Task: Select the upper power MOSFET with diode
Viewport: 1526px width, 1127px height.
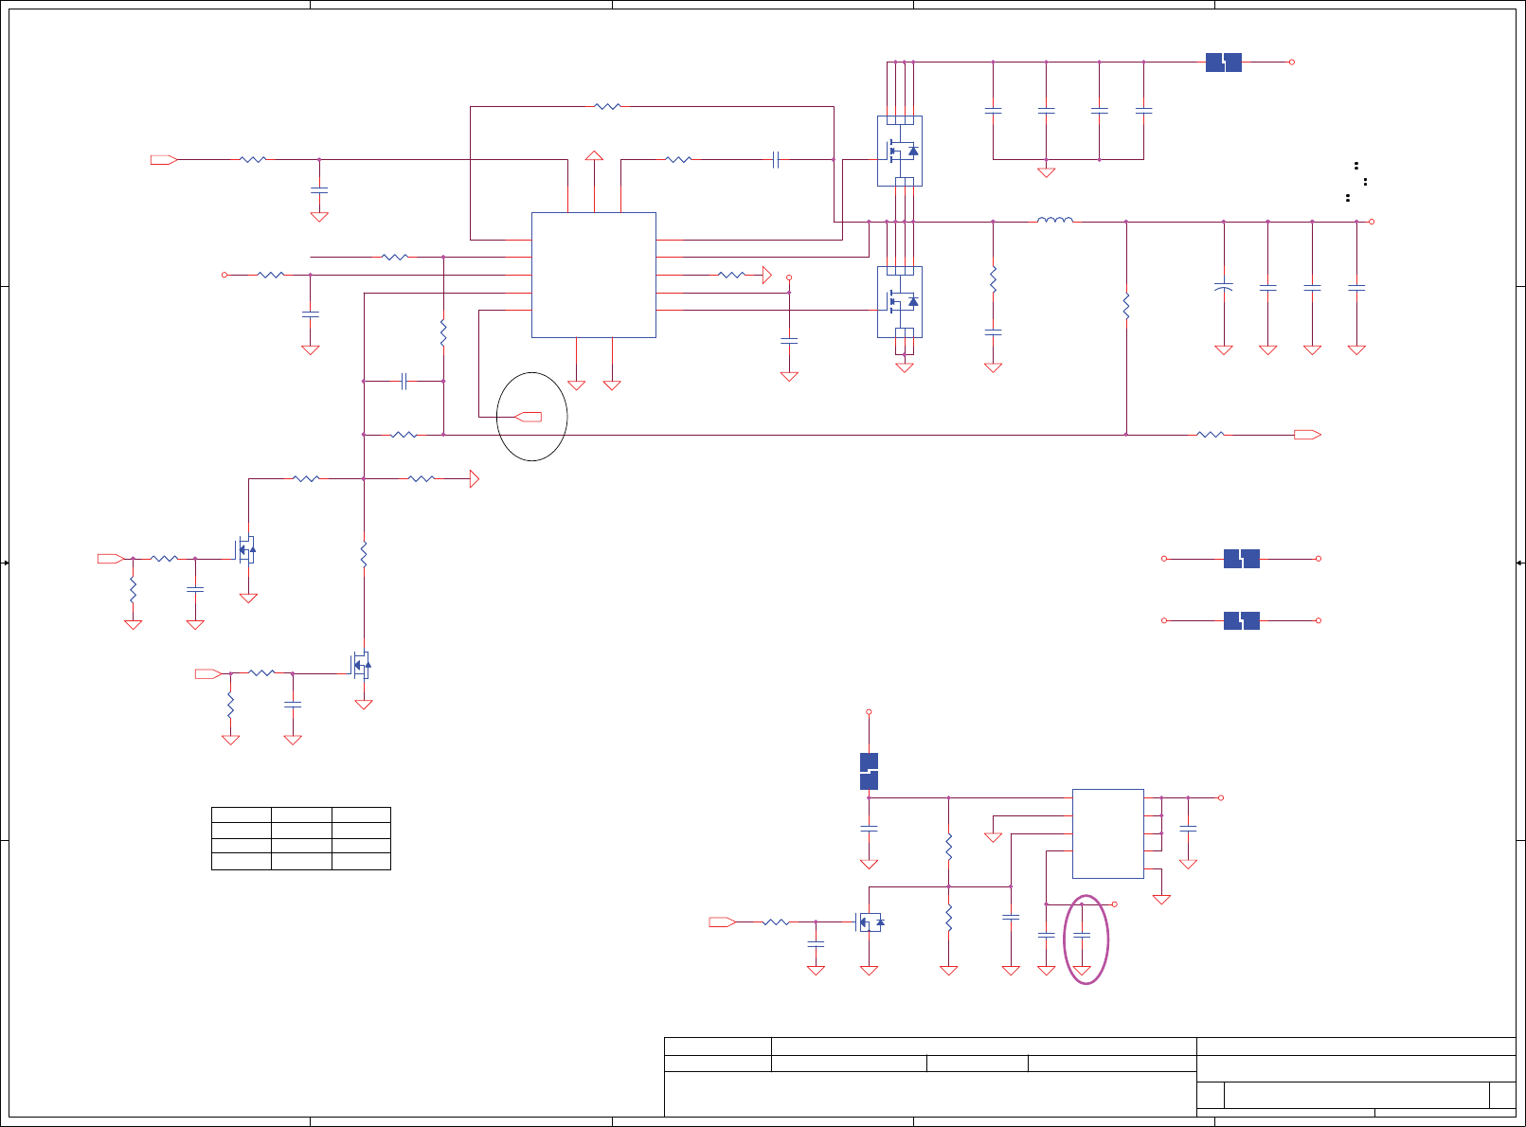Action: point(900,152)
